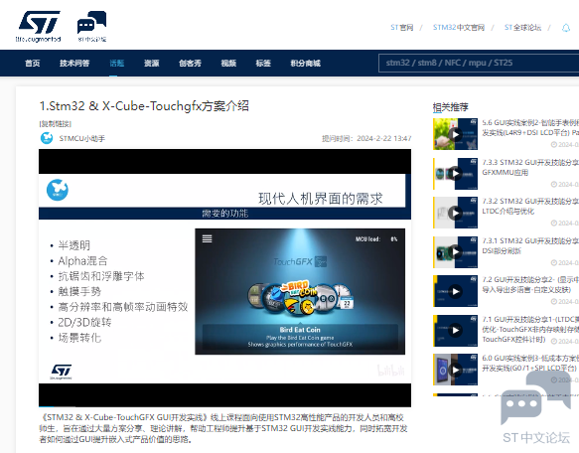579x453 pixels.
Task: Open the 标签 nav item
Action: tap(263, 64)
